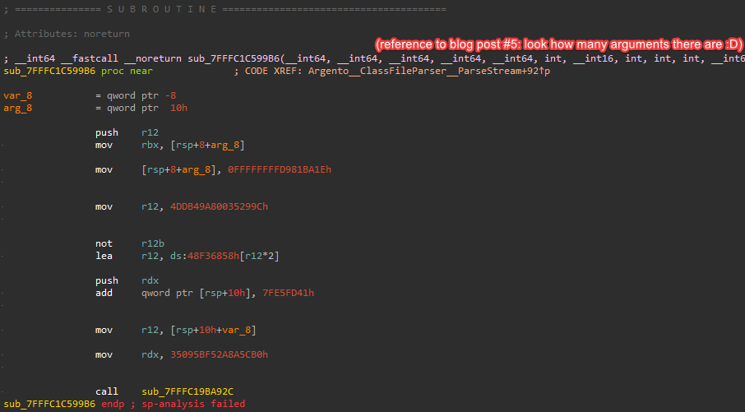Highlight the r12b register operand
Image resolution: width=745 pixels, height=412 pixels.
(153, 243)
